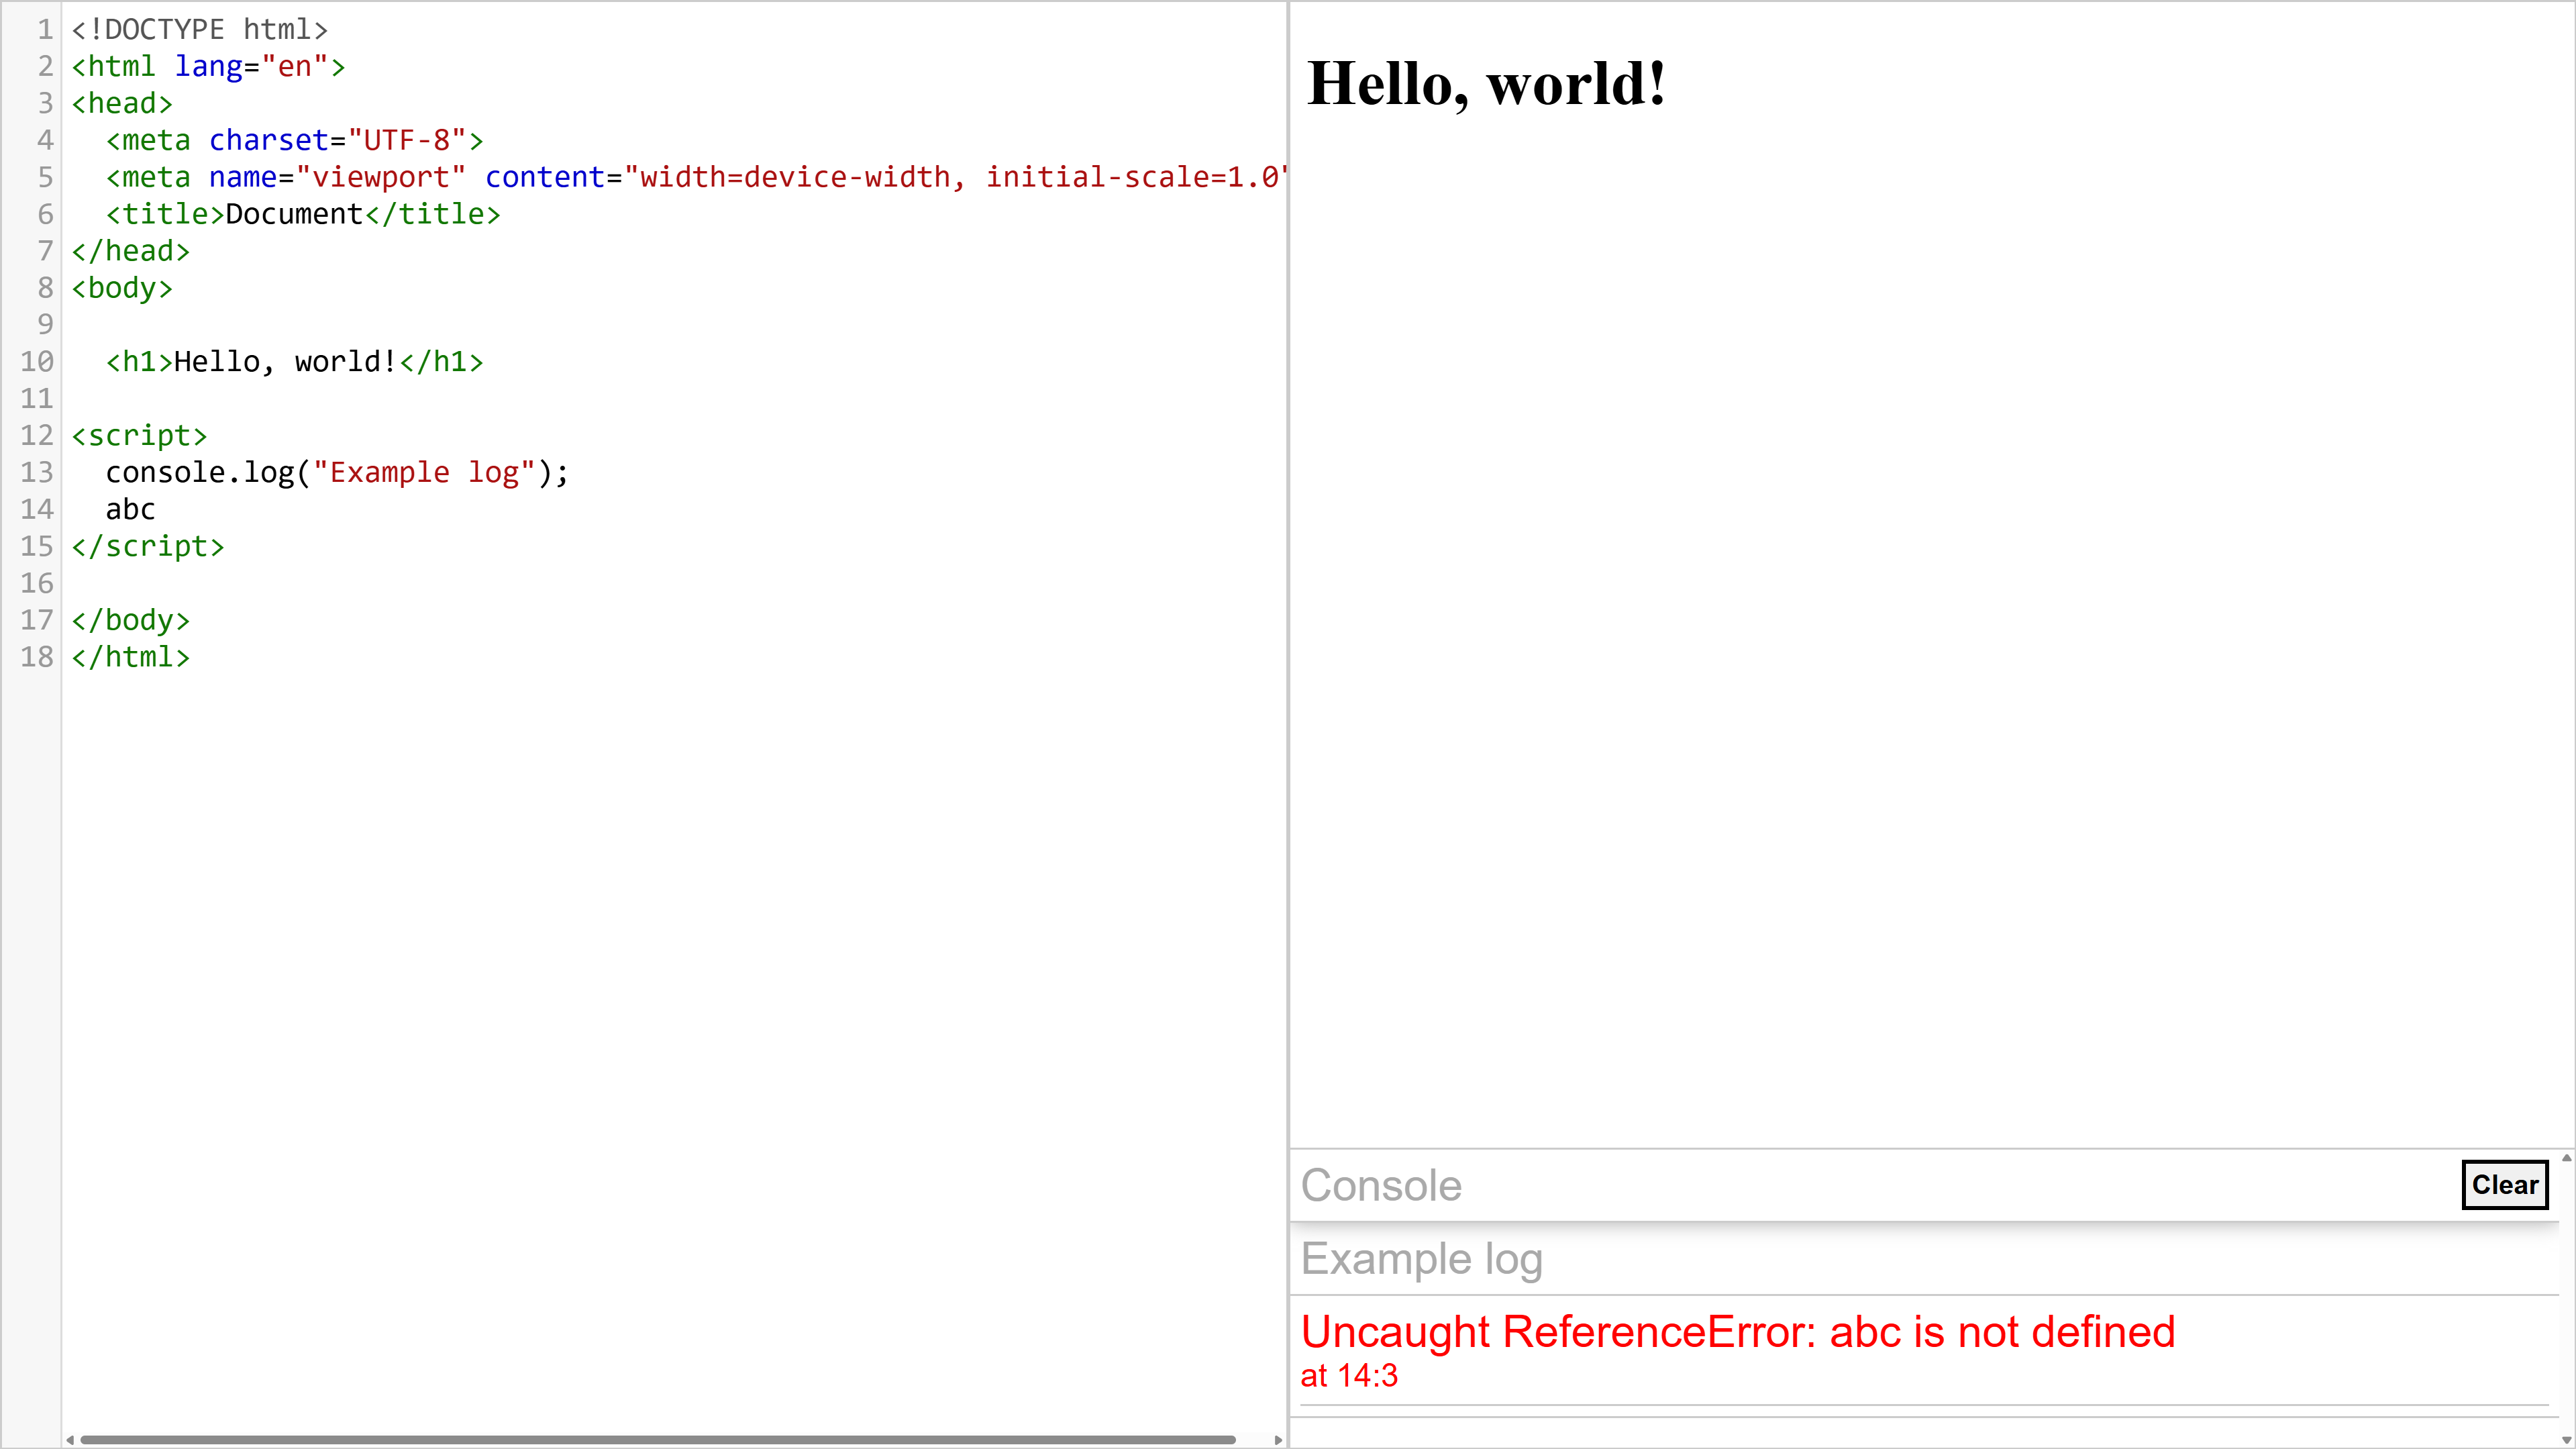Click the editor scrollbar right arrow
This screenshot has height=1449, width=2576.
pos(1278,1440)
